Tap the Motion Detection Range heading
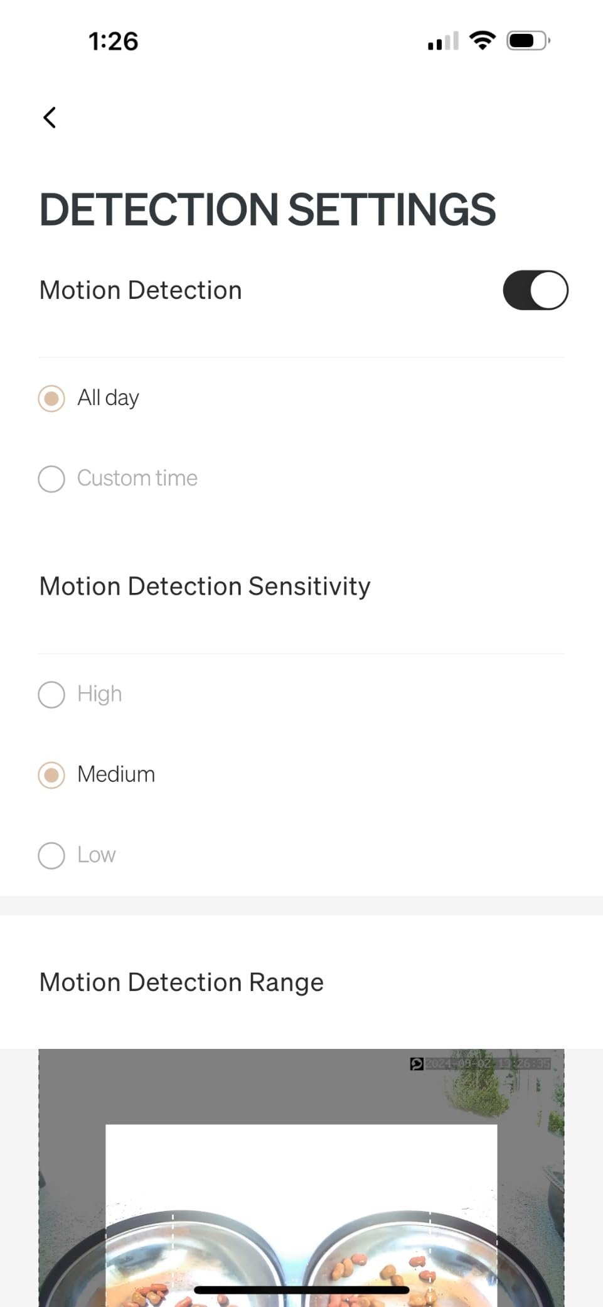Screen dimensions: 603x1307 point(181,982)
